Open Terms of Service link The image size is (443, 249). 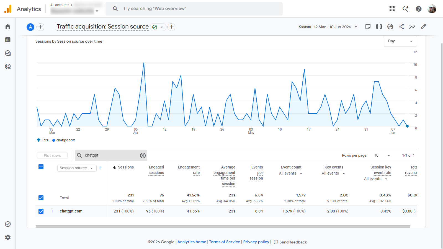pyautogui.click(x=225, y=242)
